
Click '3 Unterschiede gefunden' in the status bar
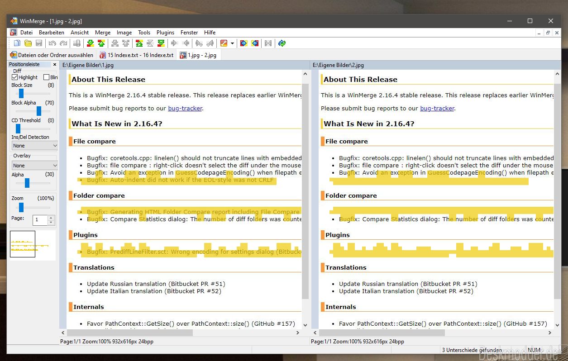click(x=472, y=350)
